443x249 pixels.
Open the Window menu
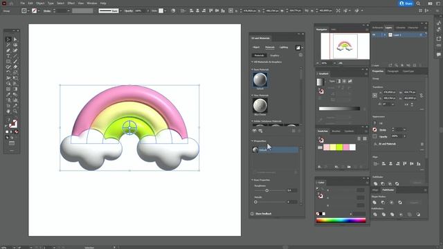[92, 3]
